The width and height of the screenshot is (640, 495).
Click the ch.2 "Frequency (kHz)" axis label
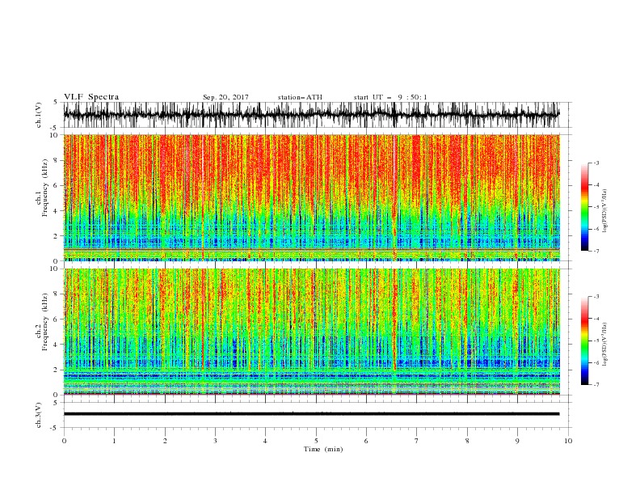coord(45,322)
